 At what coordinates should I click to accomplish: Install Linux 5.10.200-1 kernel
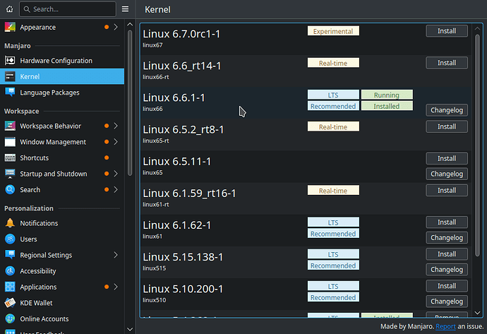tap(447, 286)
